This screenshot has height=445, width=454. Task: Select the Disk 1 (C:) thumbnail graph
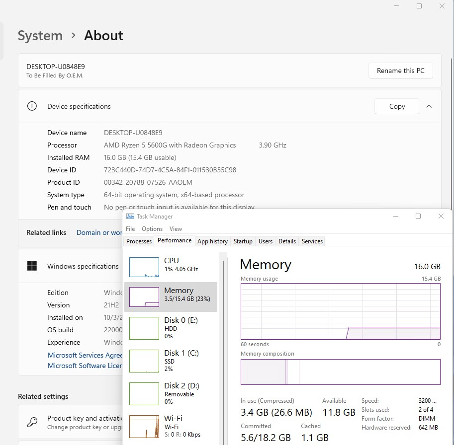coord(144,361)
